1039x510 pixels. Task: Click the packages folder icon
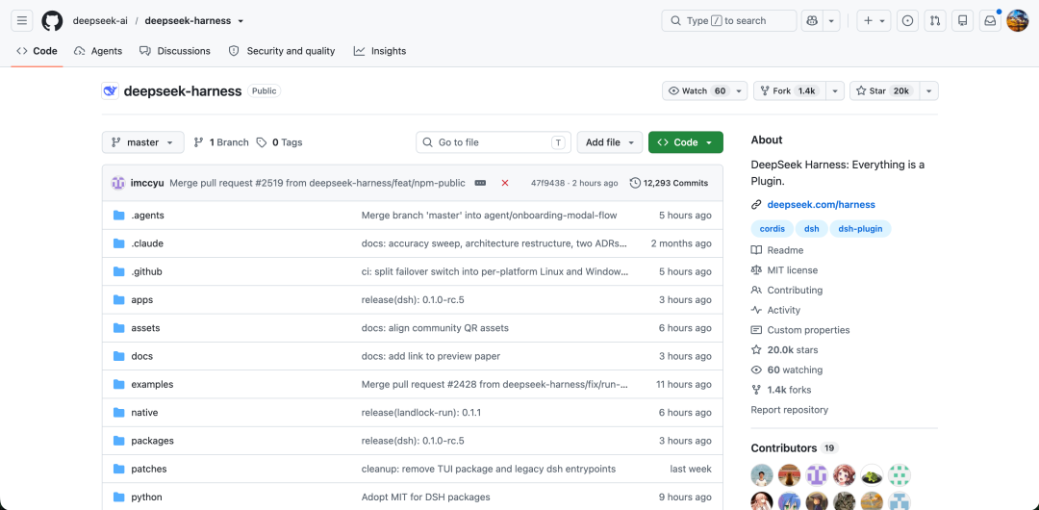click(x=119, y=441)
